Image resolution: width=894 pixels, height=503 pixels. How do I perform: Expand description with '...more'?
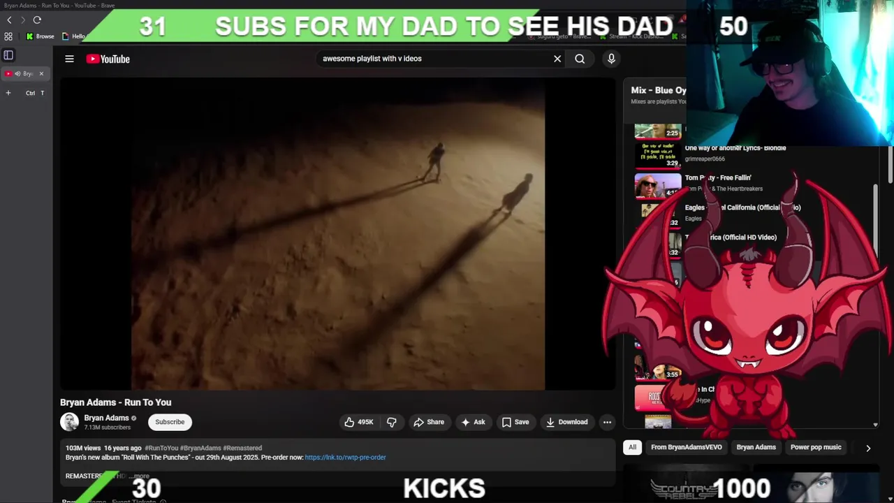139,476
